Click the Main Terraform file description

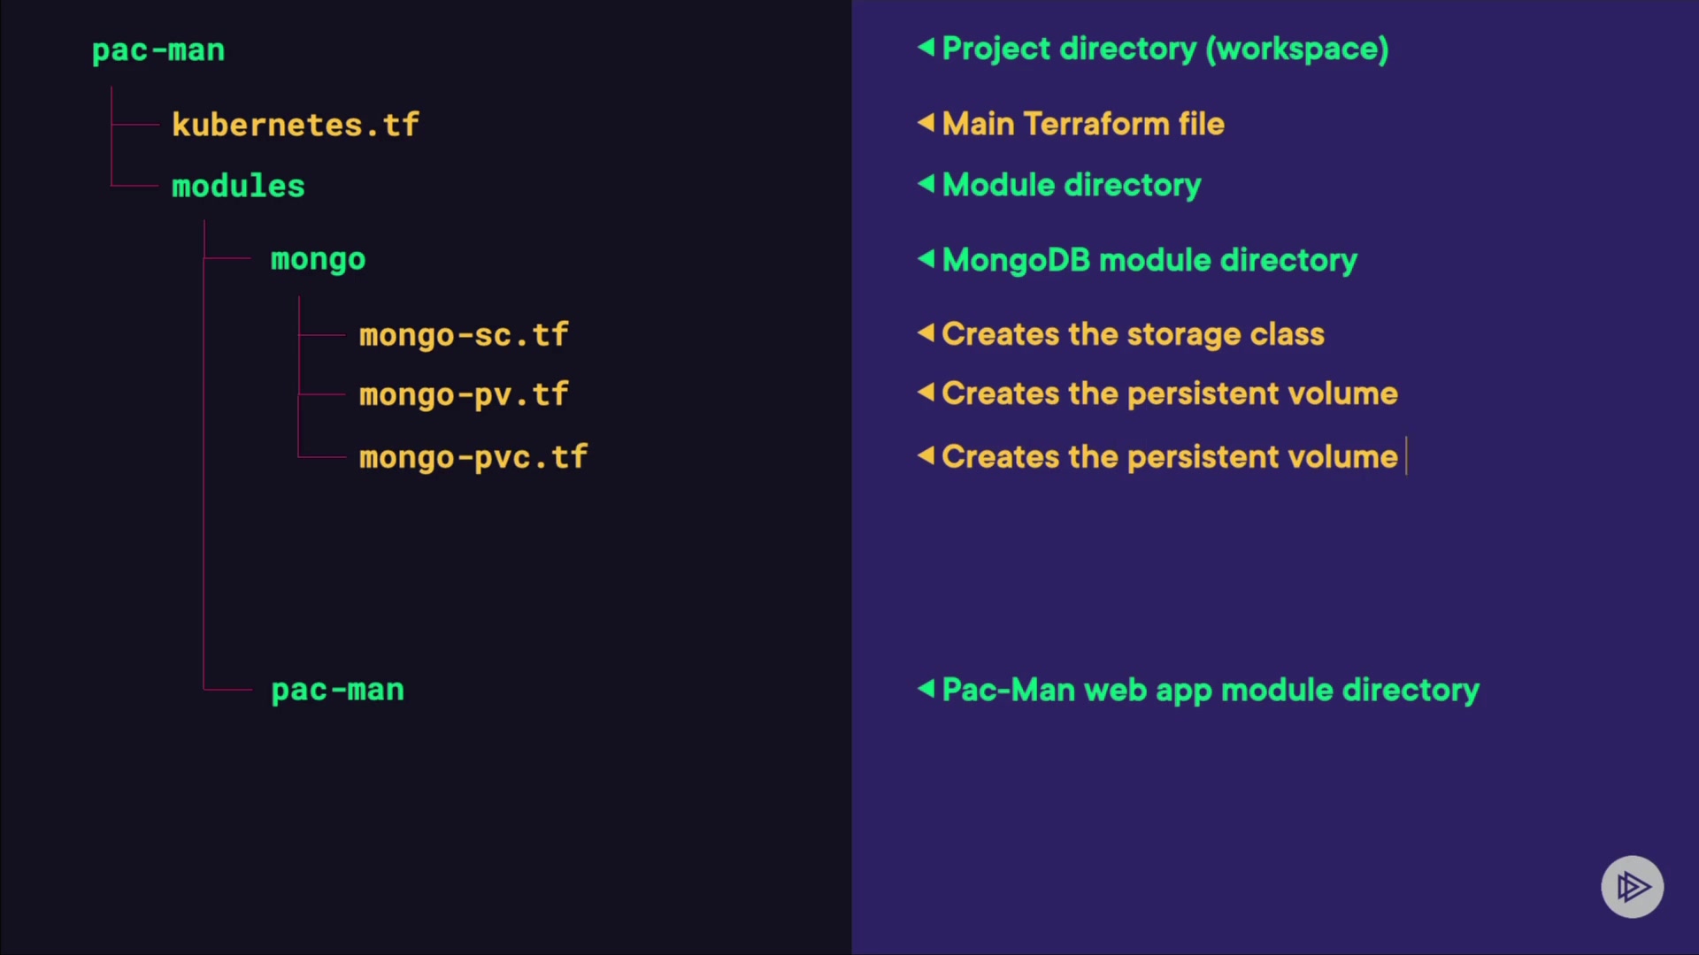(1083, 124)
